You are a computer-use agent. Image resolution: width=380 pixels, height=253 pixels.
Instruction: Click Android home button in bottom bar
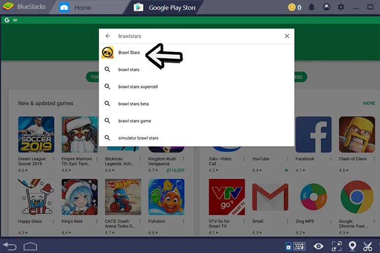(x=30, y=247)
